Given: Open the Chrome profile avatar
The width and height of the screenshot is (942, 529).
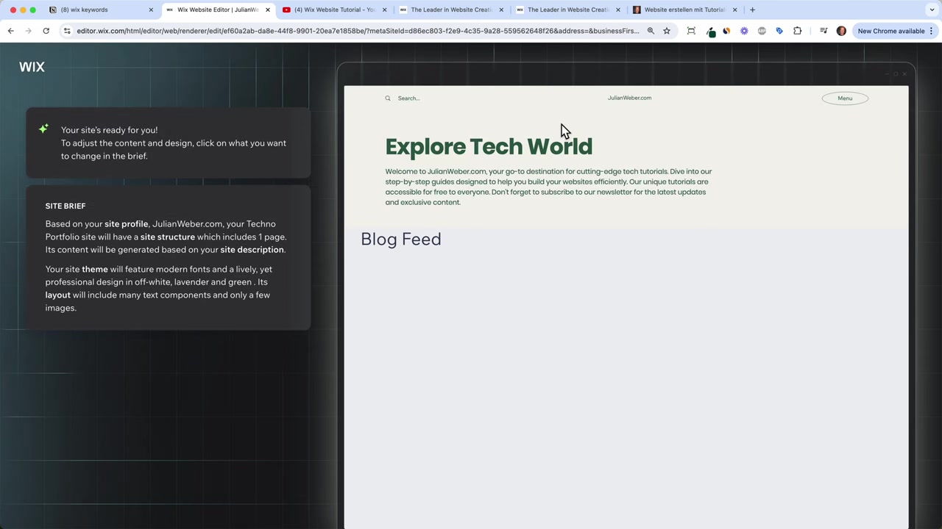Looking at the screenshot, I should tap(841, 31).
